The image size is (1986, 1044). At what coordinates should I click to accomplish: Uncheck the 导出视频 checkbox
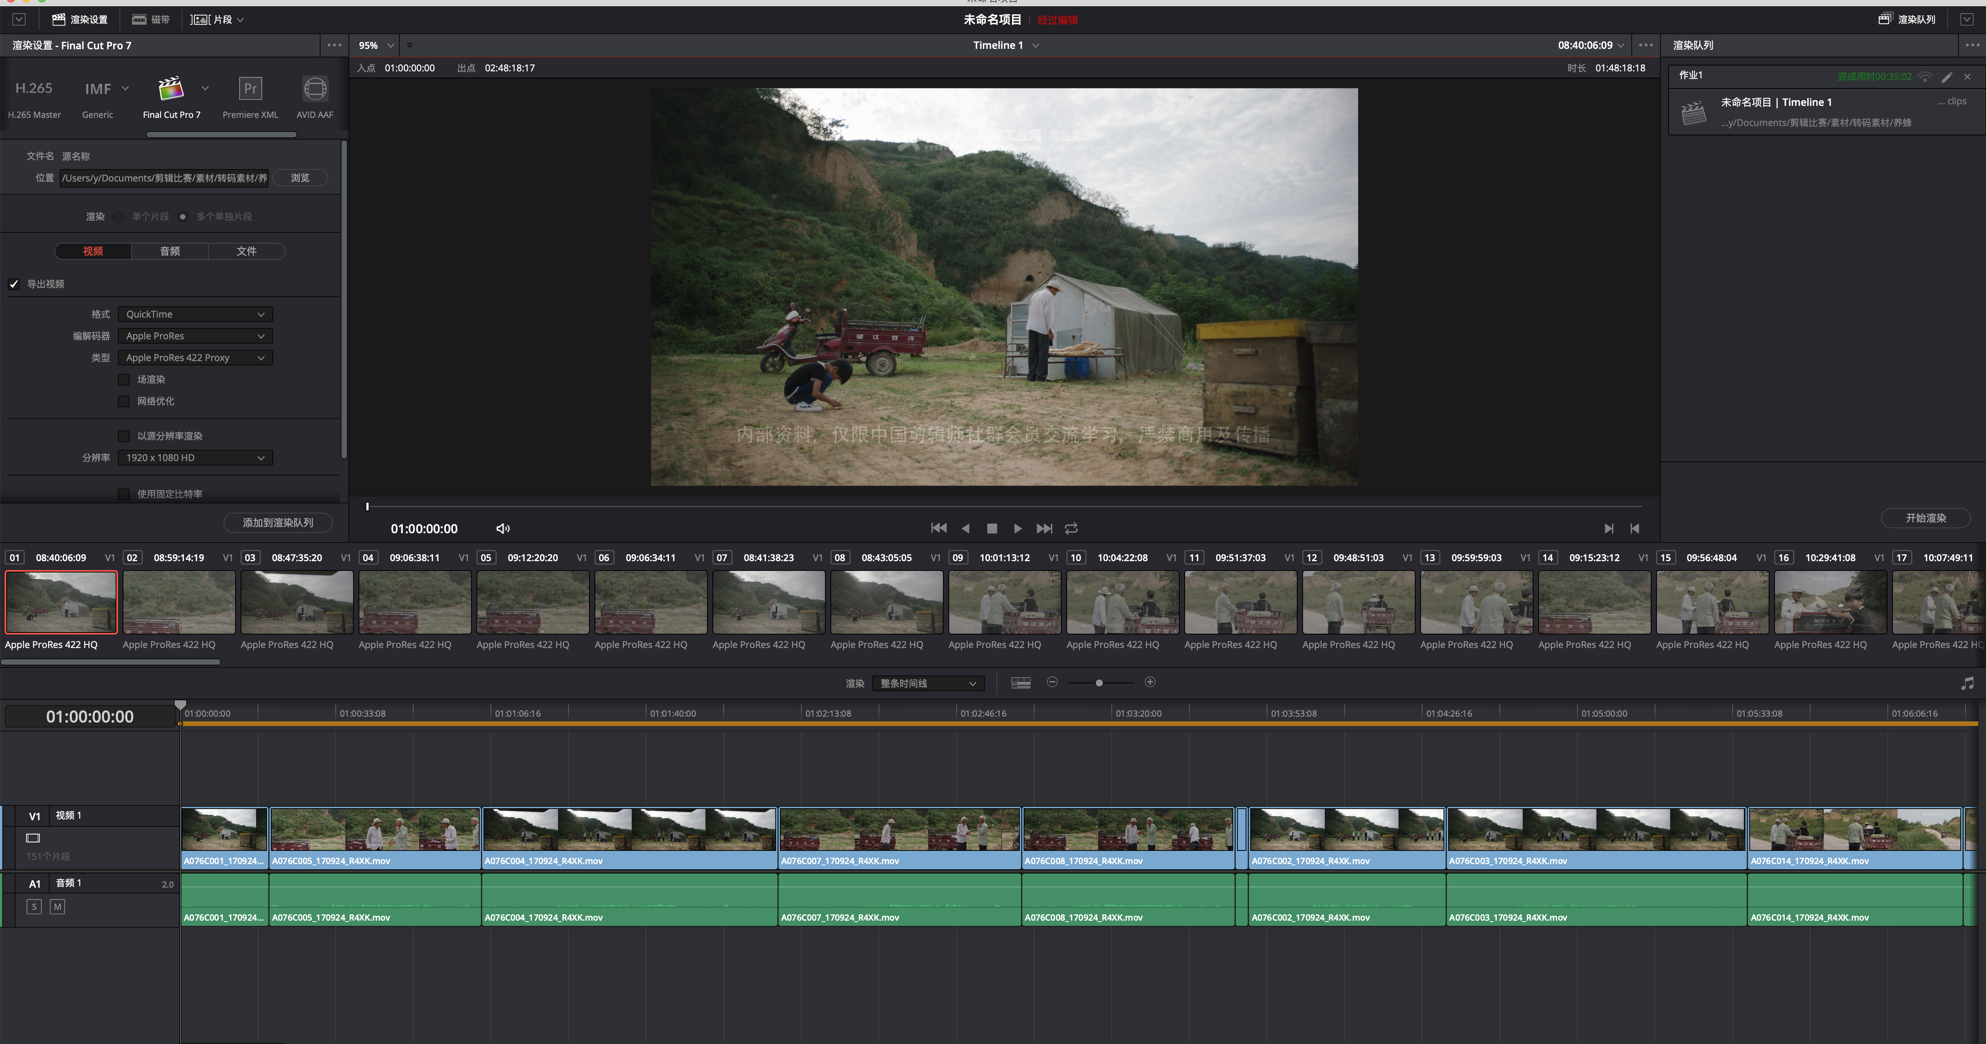(x=14, y=284)
